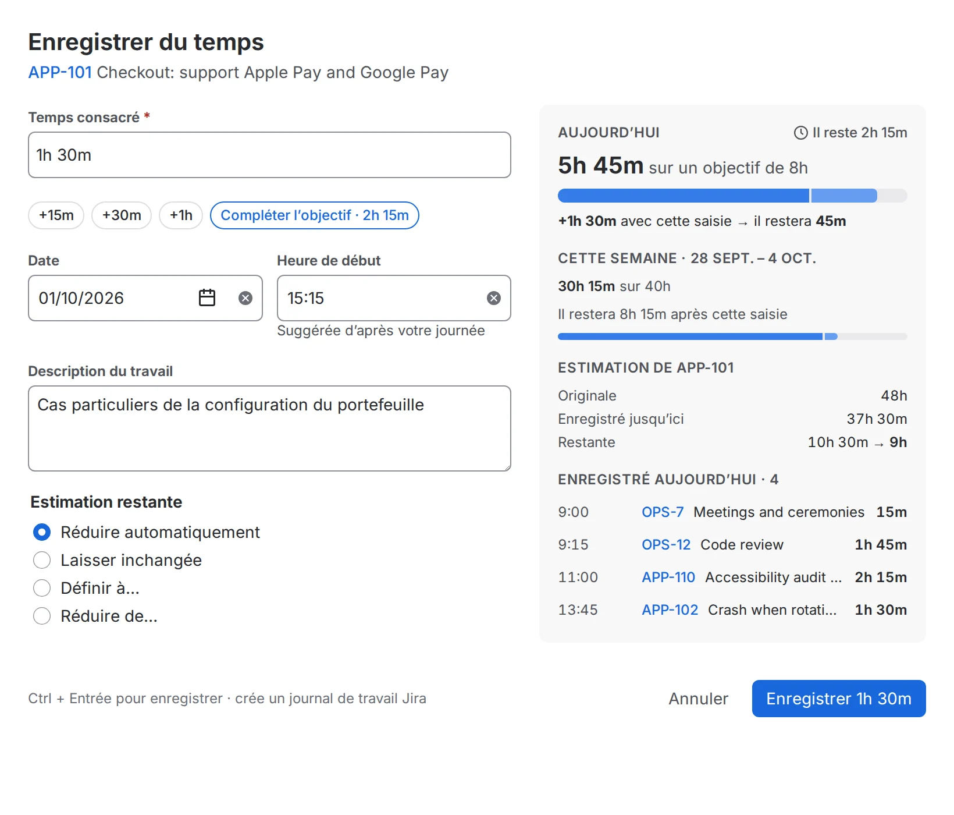
Task: Clear the Date field value
Action: click(x=245, y=298)
